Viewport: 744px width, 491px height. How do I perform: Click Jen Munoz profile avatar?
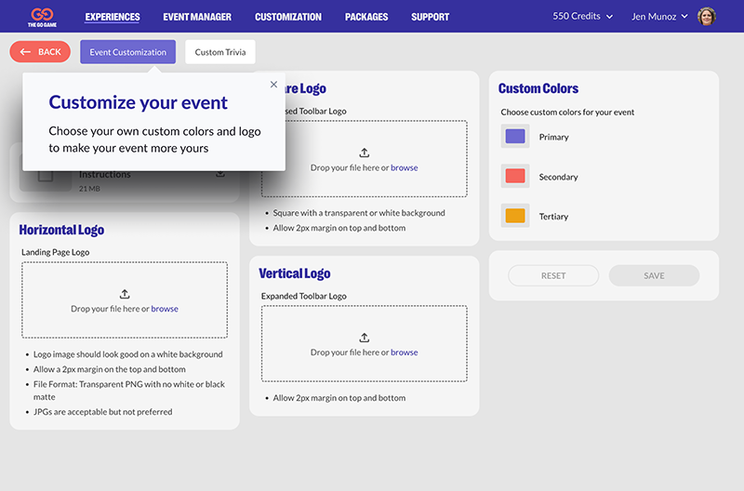pyautogui.click(x=707, y=17)
